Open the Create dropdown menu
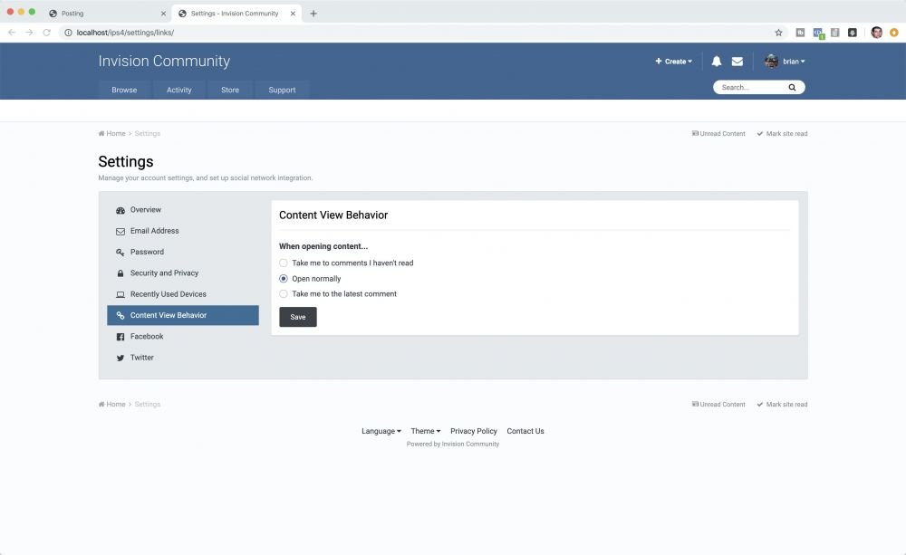The width and height of the screenshot is (906, 555). coord(673,62)
